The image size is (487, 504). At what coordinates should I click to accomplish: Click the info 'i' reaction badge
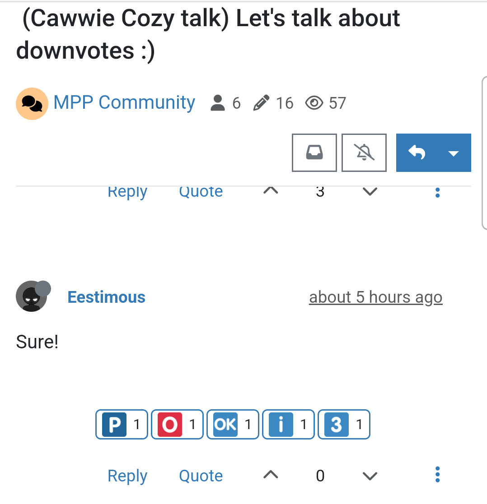[288, 424]
